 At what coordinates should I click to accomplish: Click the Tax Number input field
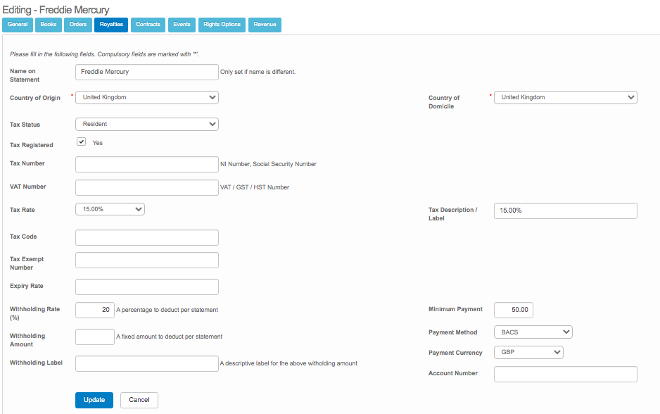click(x=147, y=164)
